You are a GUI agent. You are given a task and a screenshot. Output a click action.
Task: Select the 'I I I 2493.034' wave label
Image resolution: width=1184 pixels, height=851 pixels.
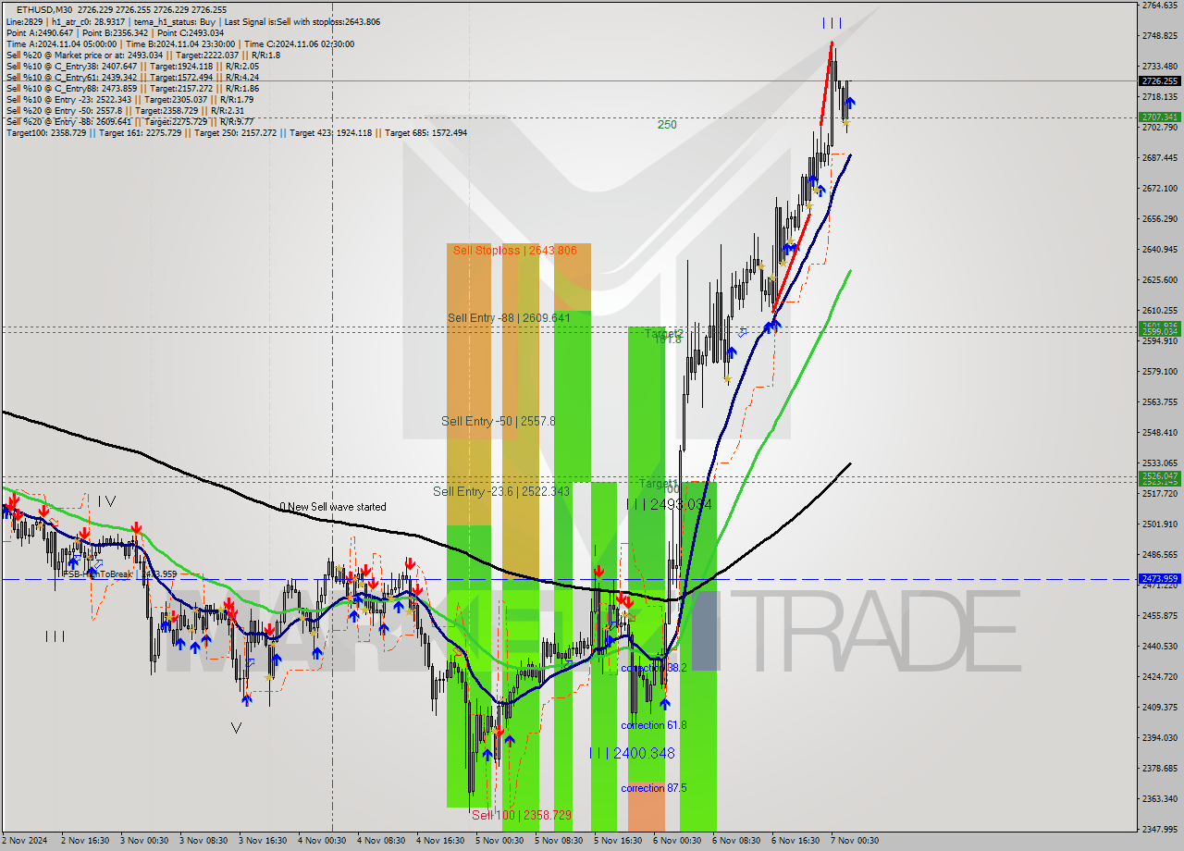coord(669,504)
